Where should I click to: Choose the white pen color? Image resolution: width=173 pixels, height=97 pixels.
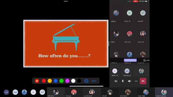(x=73, y=81)
